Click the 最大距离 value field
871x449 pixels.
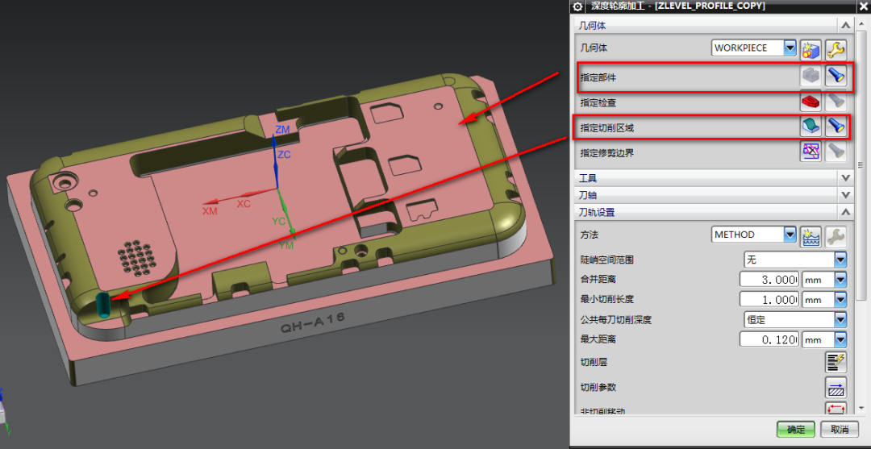click(769, 339)
